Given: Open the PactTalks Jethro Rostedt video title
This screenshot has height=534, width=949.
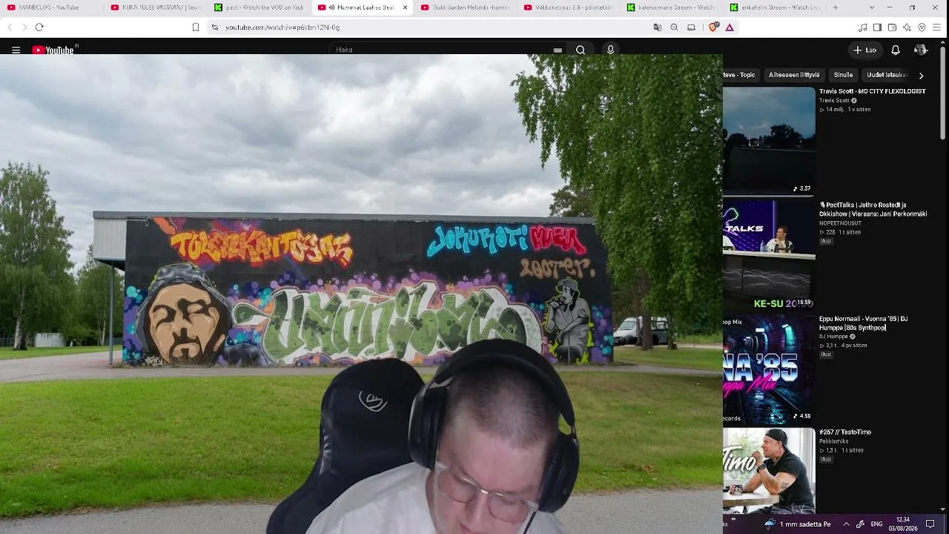Looking at the screenshot, I should pos(873,210).
